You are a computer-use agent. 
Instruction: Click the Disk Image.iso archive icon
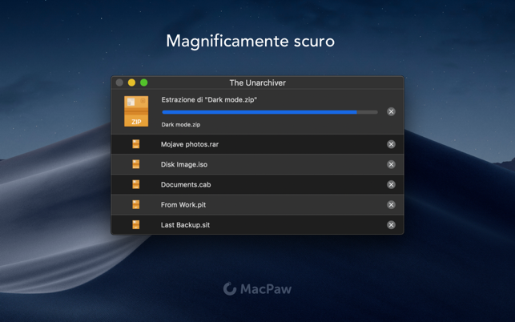[x=135, y=164]
